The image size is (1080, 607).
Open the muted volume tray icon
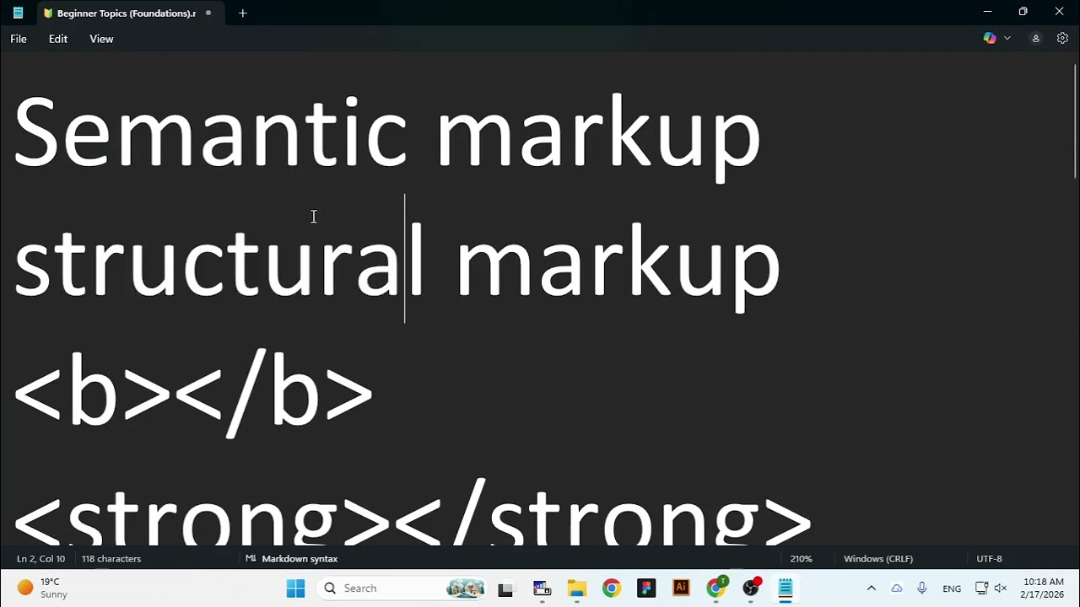coord(1001,588)
